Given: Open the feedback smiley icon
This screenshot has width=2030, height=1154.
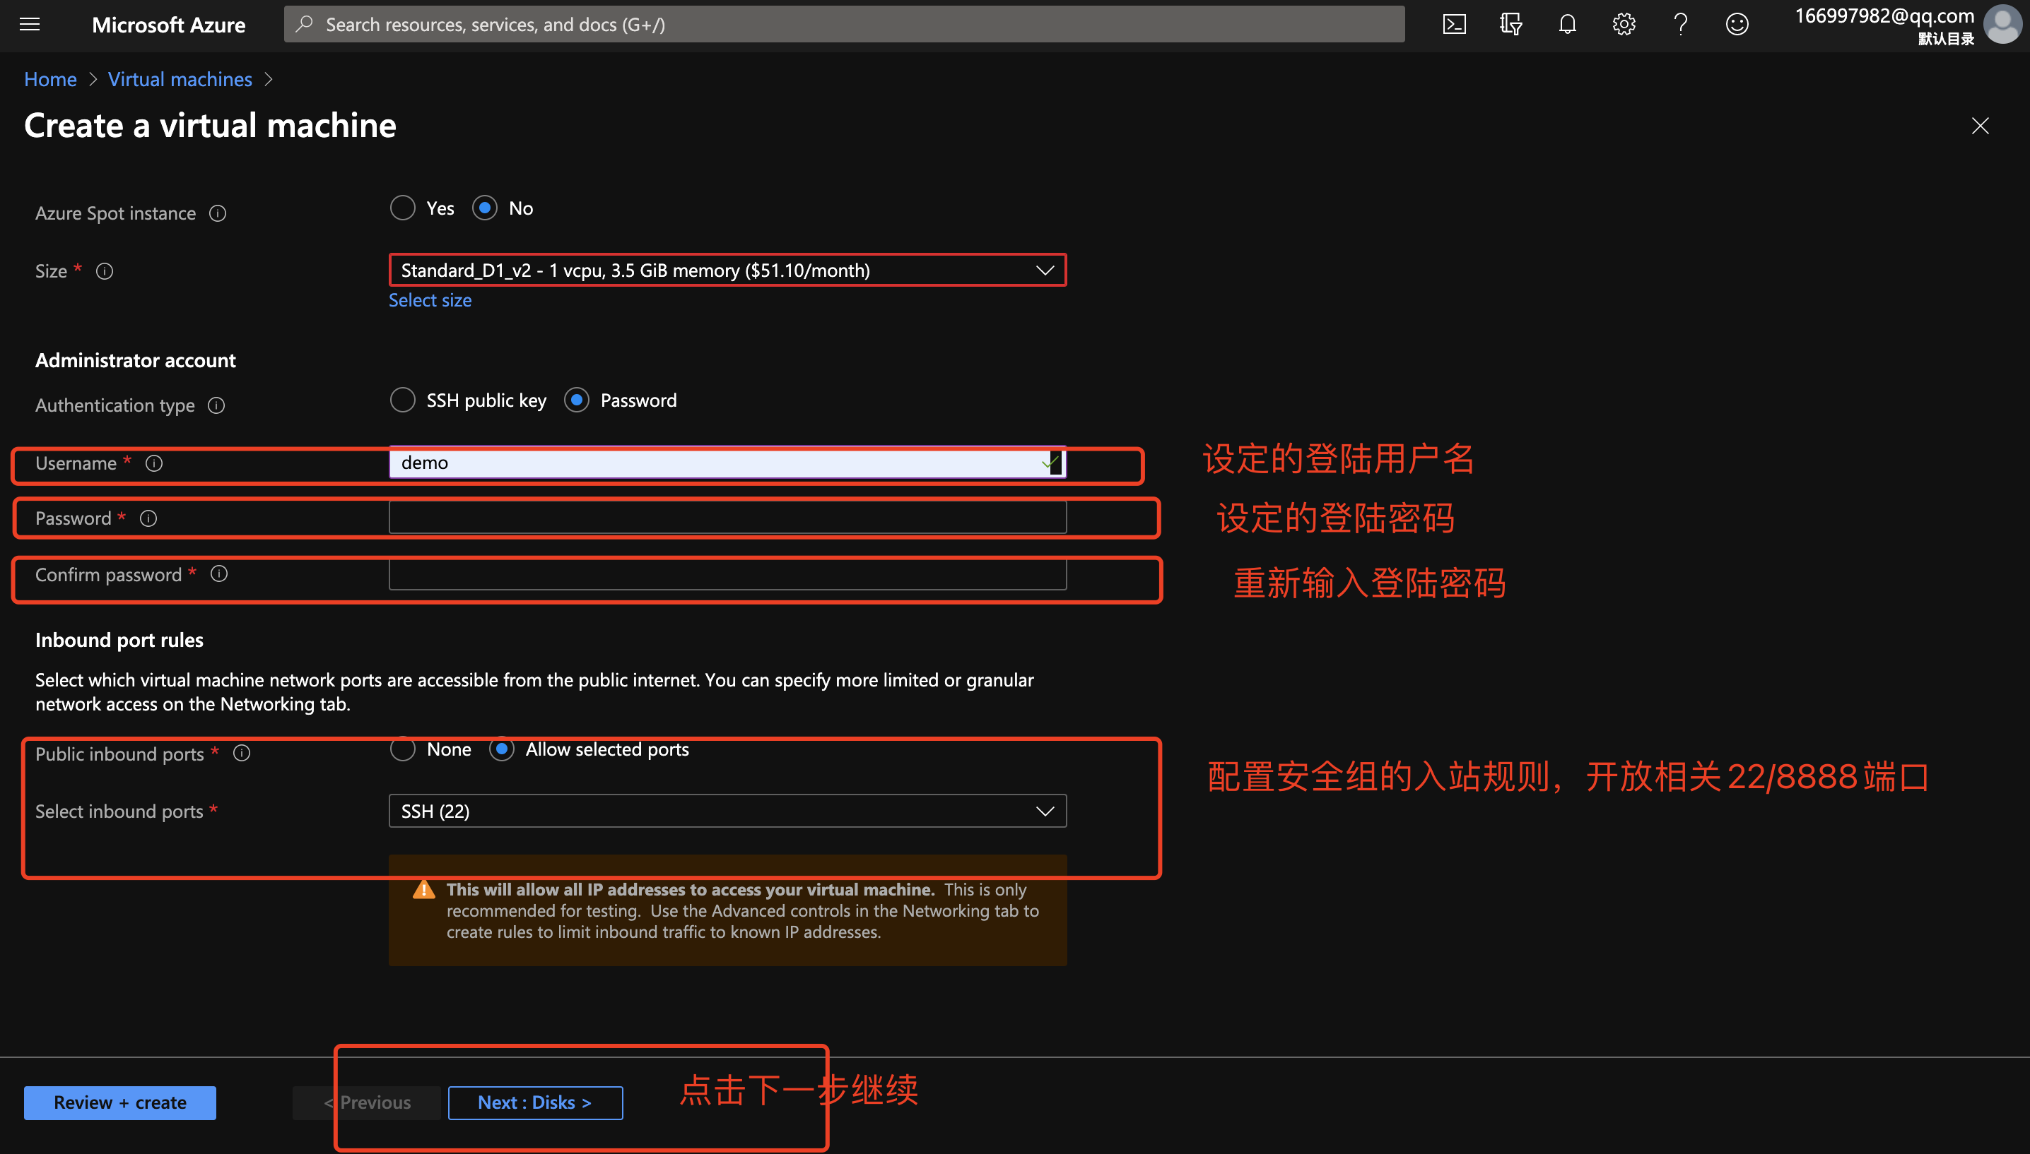Looking at the screenshot, I should (x=1737, y=25).
